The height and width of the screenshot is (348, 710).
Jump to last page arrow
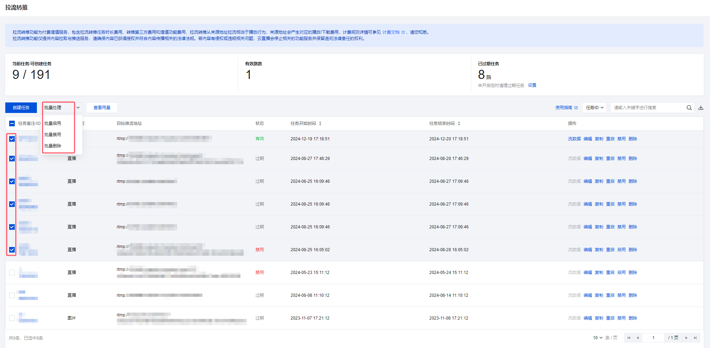(x=695, y=338)
